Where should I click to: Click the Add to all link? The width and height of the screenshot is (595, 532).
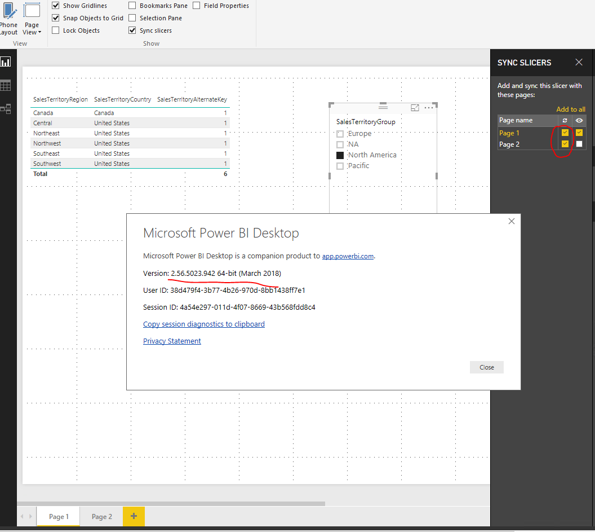coord(571,109)
